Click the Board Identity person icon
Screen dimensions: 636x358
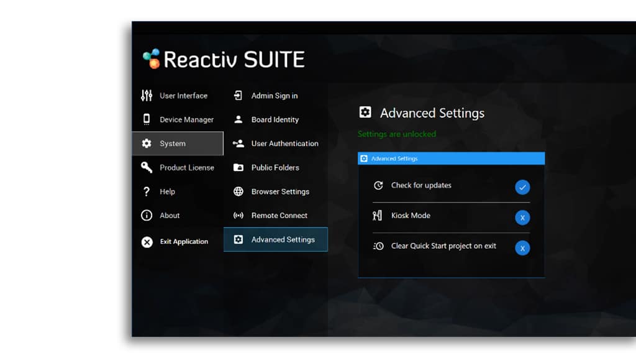pyautogui.click(x=238, y=119)
